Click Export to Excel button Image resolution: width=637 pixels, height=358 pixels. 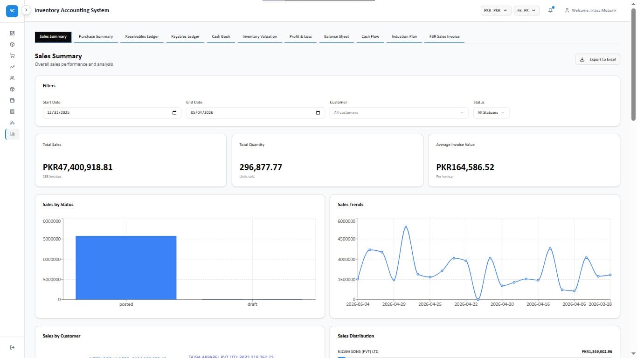(x=598, y=59)
